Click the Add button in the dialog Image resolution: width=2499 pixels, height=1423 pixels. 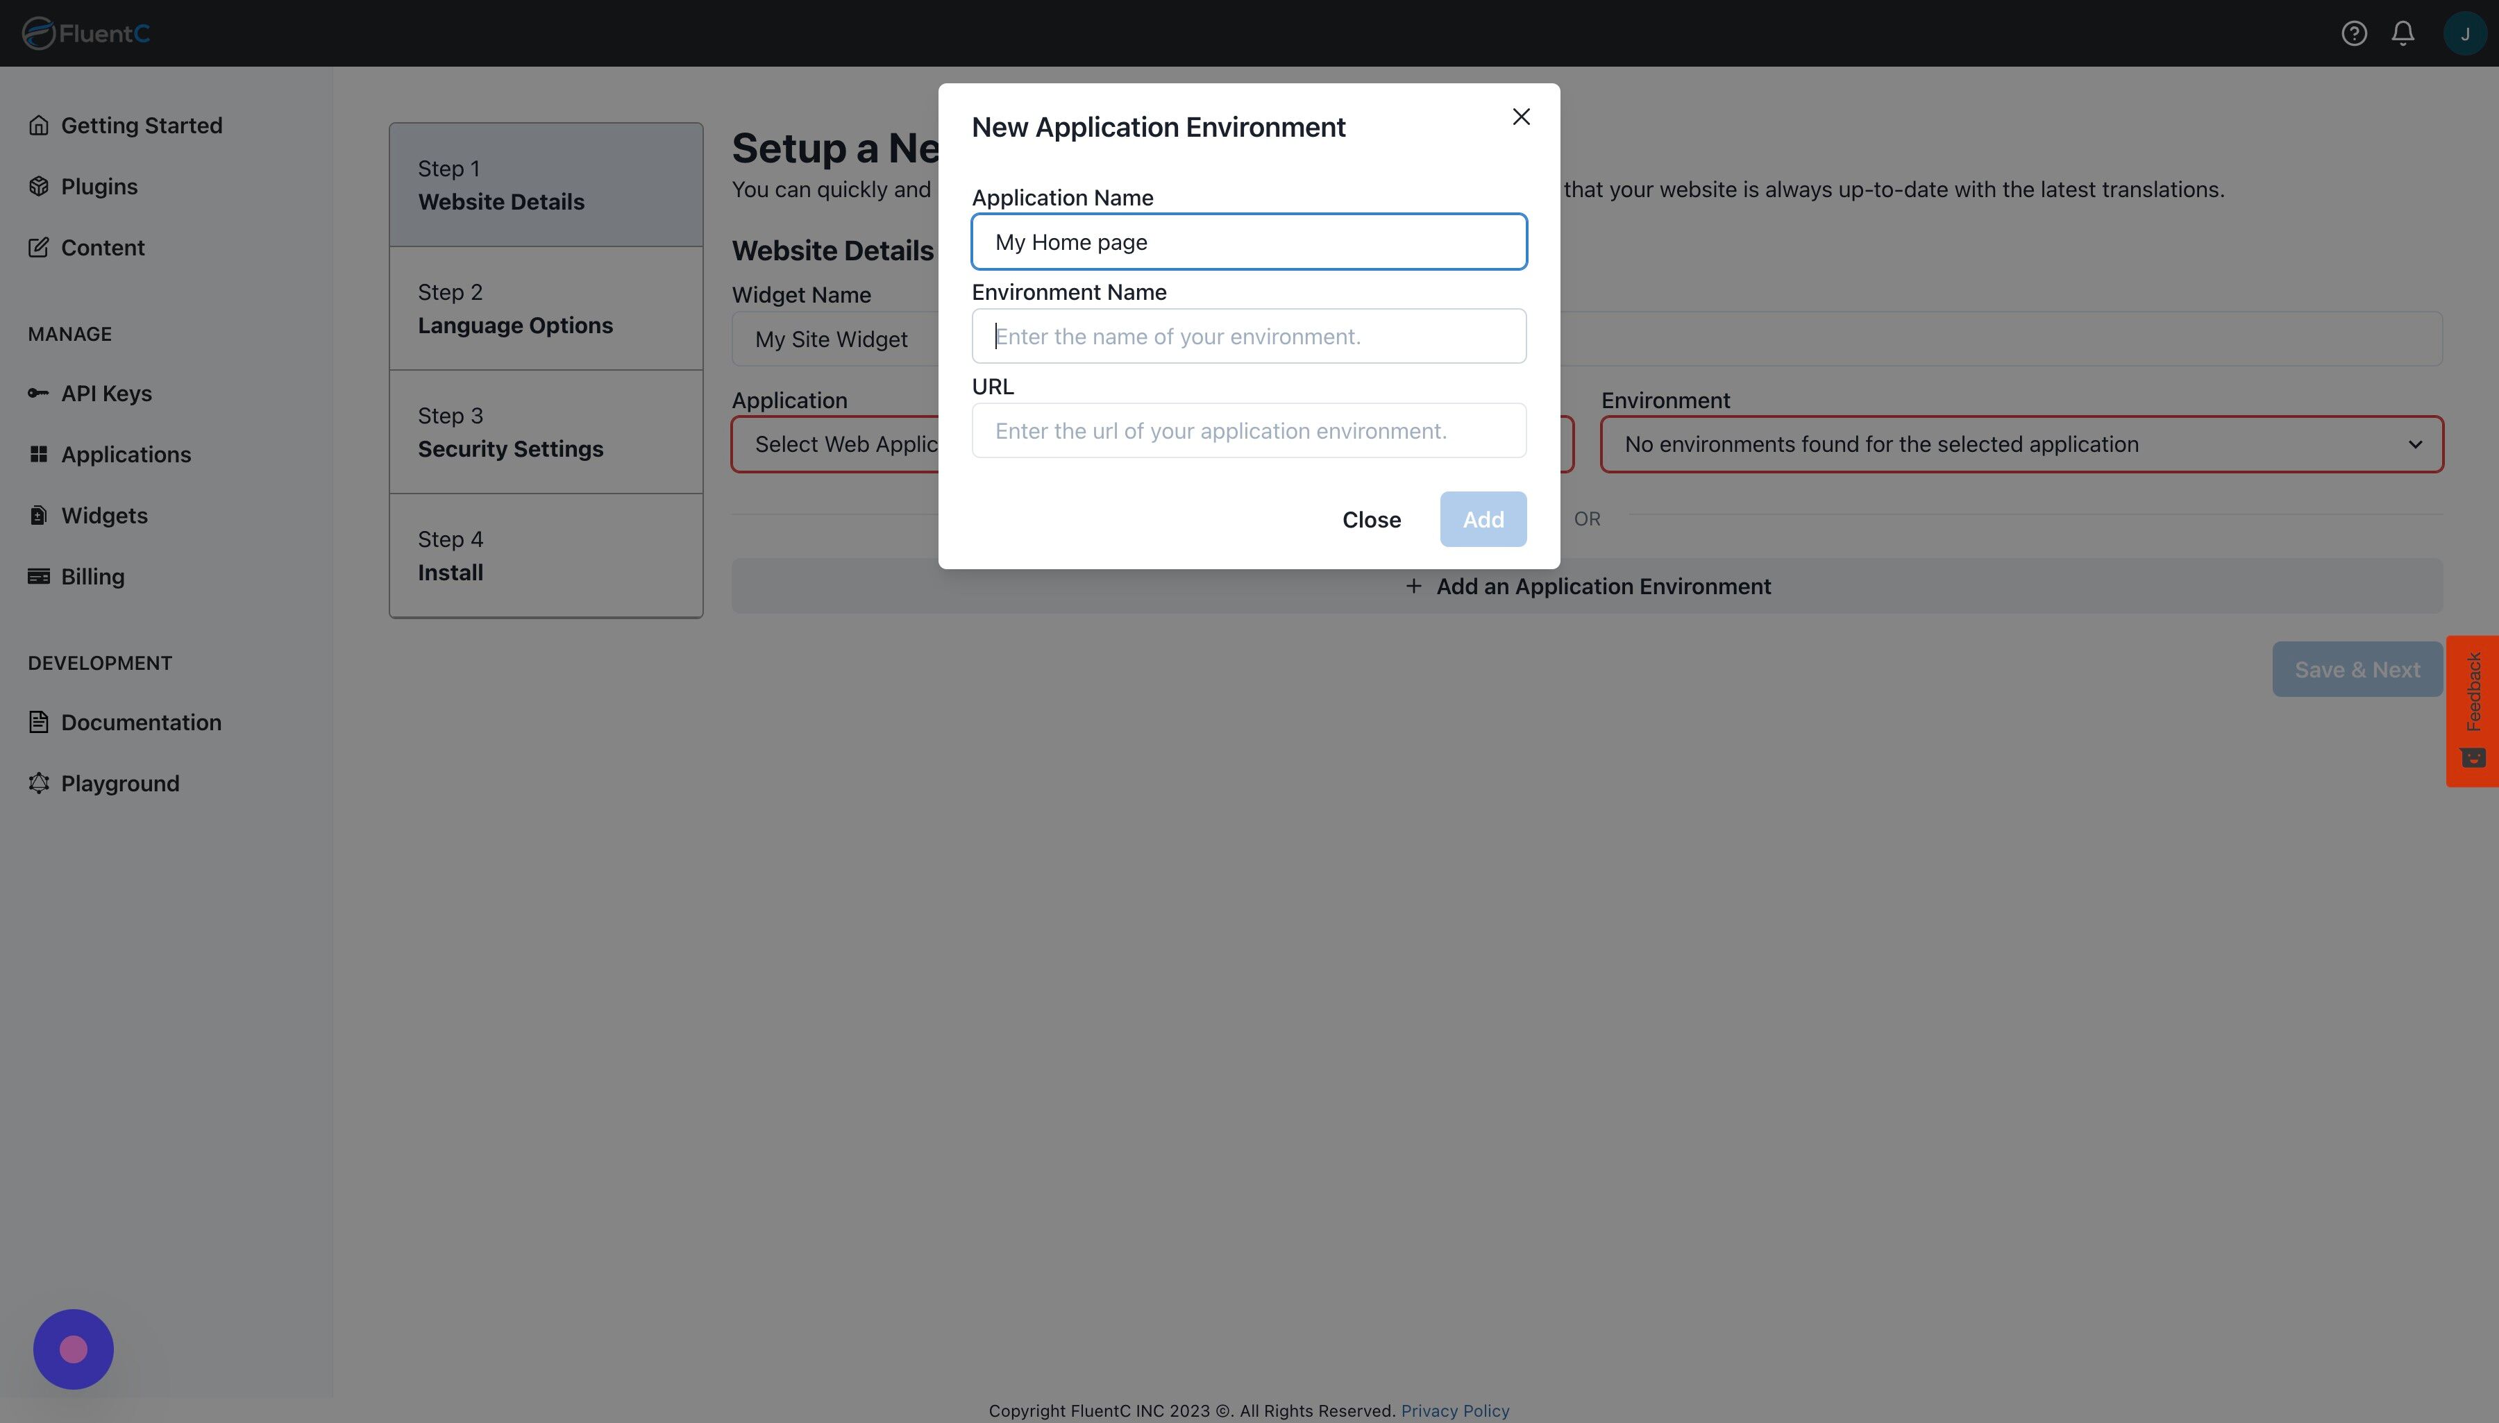tap(1481, 519)
